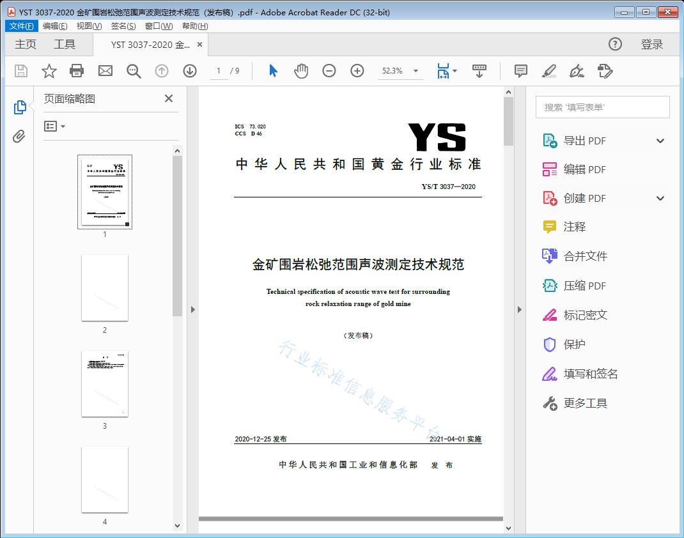Select the hand pan tool

(301, 71)
